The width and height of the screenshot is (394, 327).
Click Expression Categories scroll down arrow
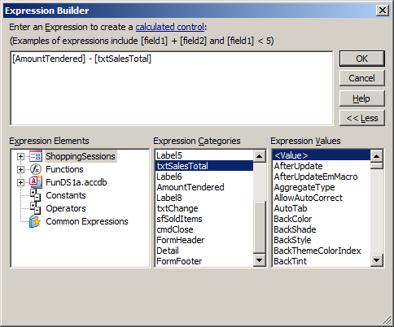[260, 260]
